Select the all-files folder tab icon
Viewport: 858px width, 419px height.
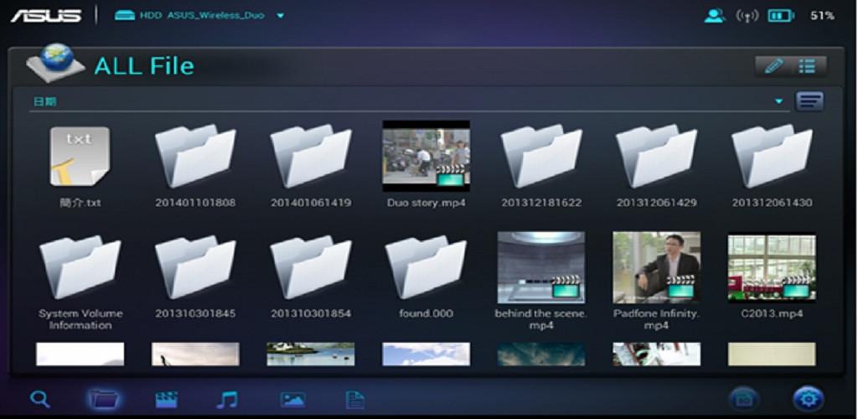click(104, 399)
